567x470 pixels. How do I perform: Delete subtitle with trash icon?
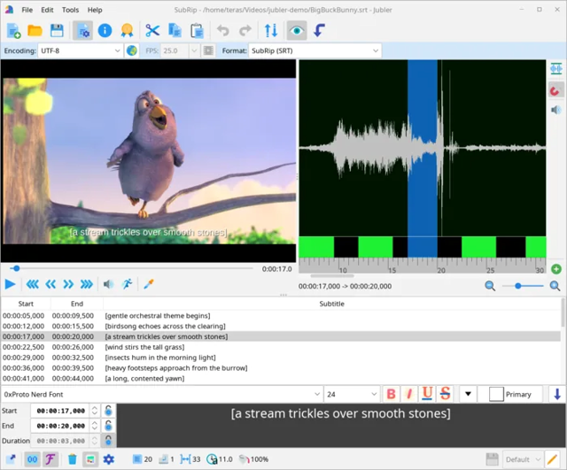pos(73,459)
